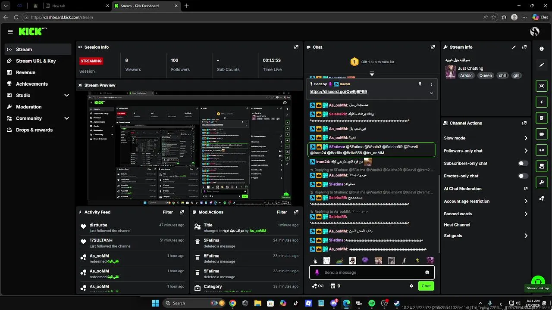
Task: Click the Queen tag chip
Action: (x=485, y=76)
